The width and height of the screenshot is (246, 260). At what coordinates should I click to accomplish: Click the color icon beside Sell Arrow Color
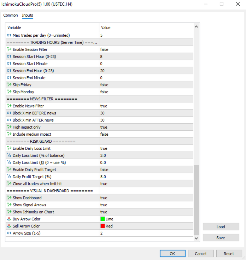pyautogui.click(x=9, y=226)
